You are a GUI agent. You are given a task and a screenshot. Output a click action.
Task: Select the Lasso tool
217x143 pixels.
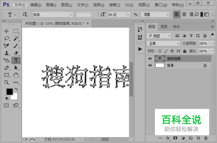7,38
